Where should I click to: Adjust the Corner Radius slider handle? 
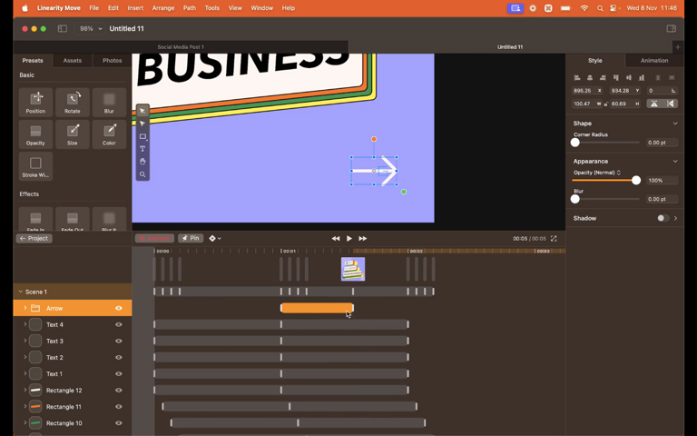[x=575, y=143]
